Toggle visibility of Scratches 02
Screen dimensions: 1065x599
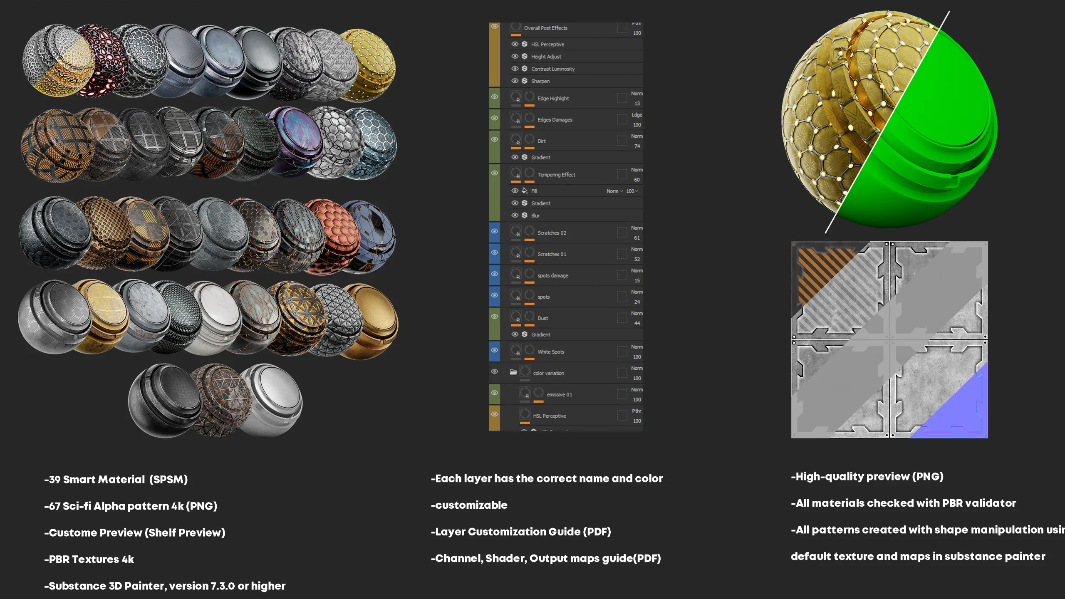[x=495, y=231]
